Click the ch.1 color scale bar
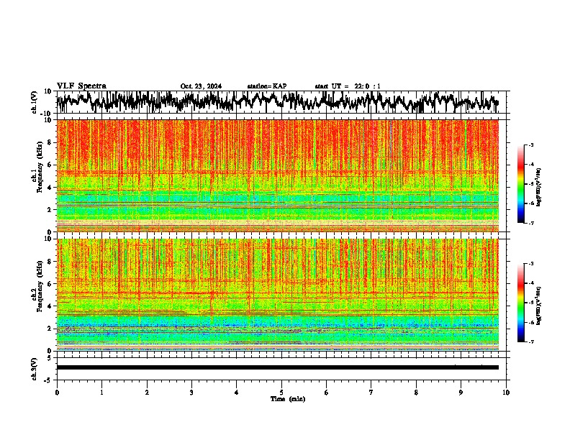 (520, 184)
